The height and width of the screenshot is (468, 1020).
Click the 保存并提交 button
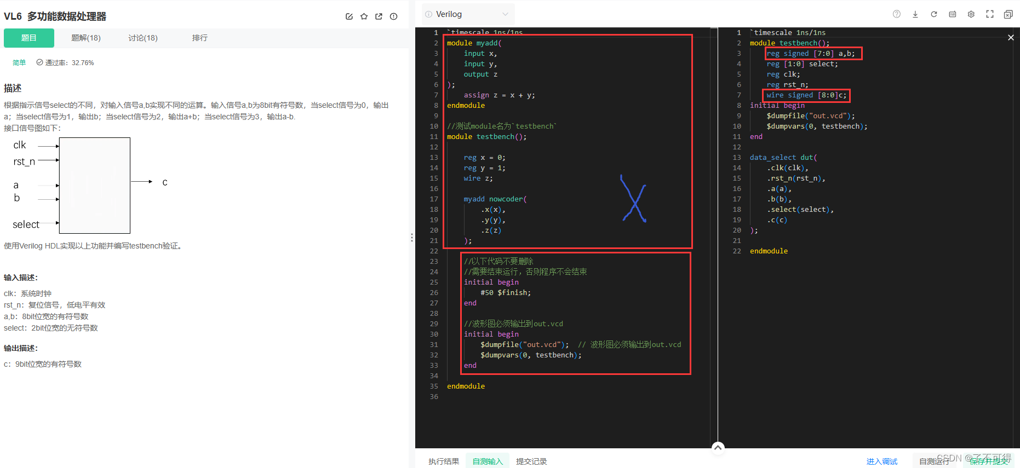(x=989, y=461)
